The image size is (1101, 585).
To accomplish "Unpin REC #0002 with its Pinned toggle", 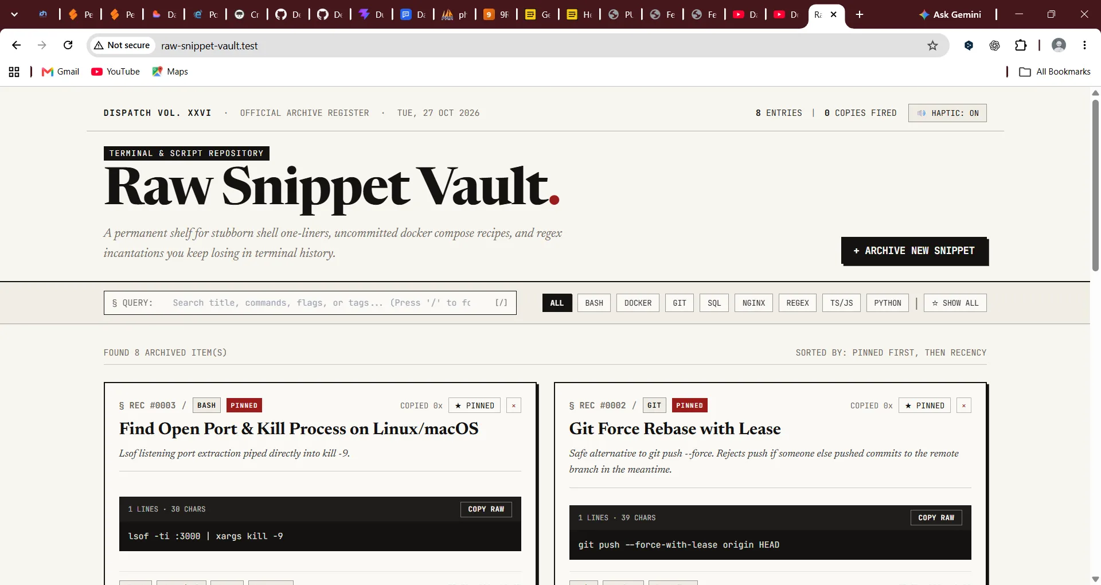I will [x=924, y=405].
